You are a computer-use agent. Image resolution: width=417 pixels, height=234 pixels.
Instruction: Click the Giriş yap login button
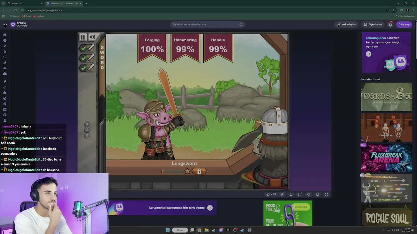coord(404,24)
